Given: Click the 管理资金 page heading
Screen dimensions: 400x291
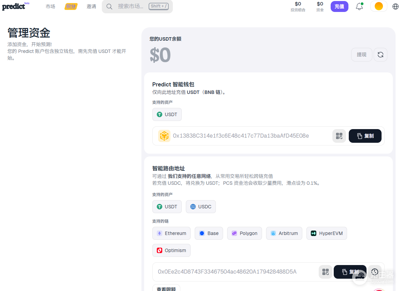Looking at the screenshot, I should [29, 33].
